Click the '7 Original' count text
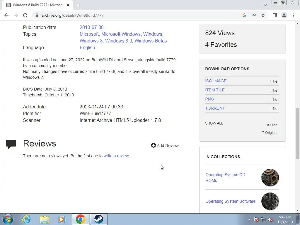 (270, 133)
